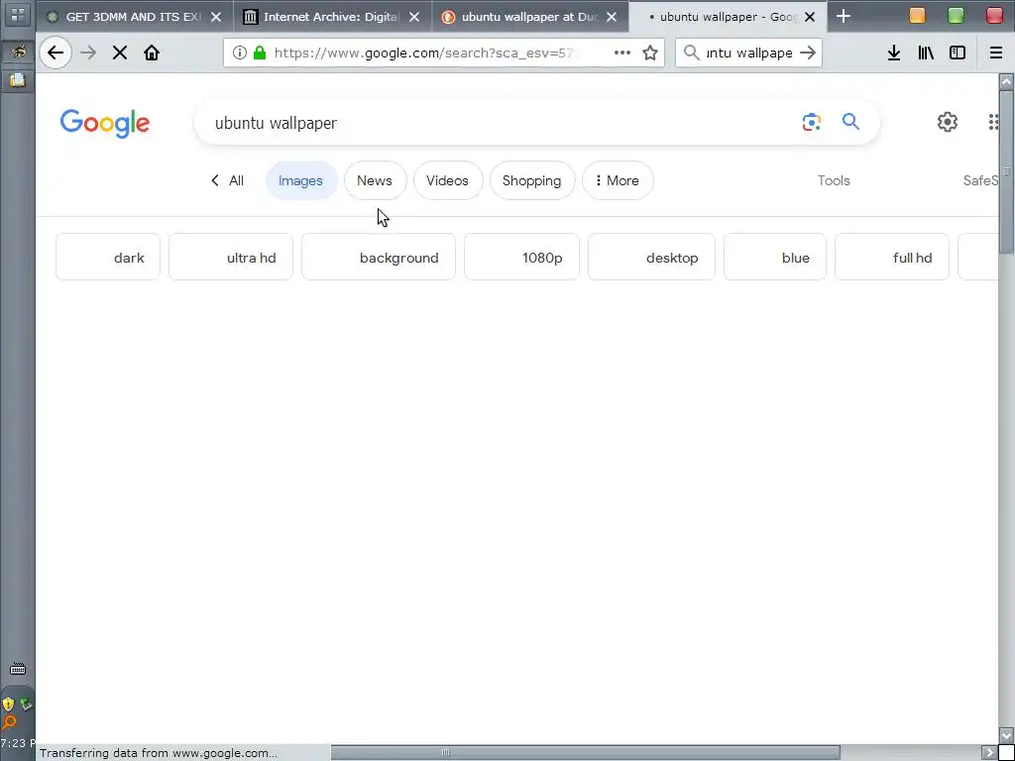This screenshot has height=761, width=1015.
Task: Close the Internet Archive tab
Action: 414,17
